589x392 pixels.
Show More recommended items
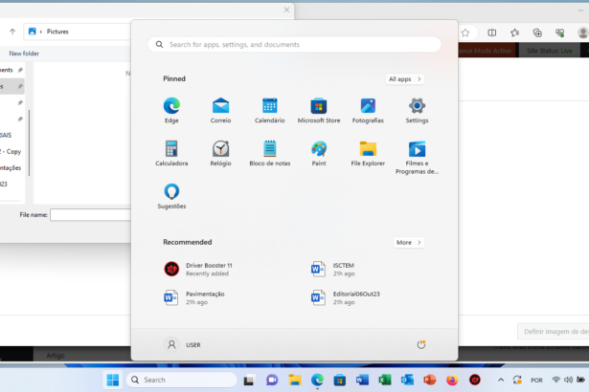pyautogui.click(x=409, y=242)
